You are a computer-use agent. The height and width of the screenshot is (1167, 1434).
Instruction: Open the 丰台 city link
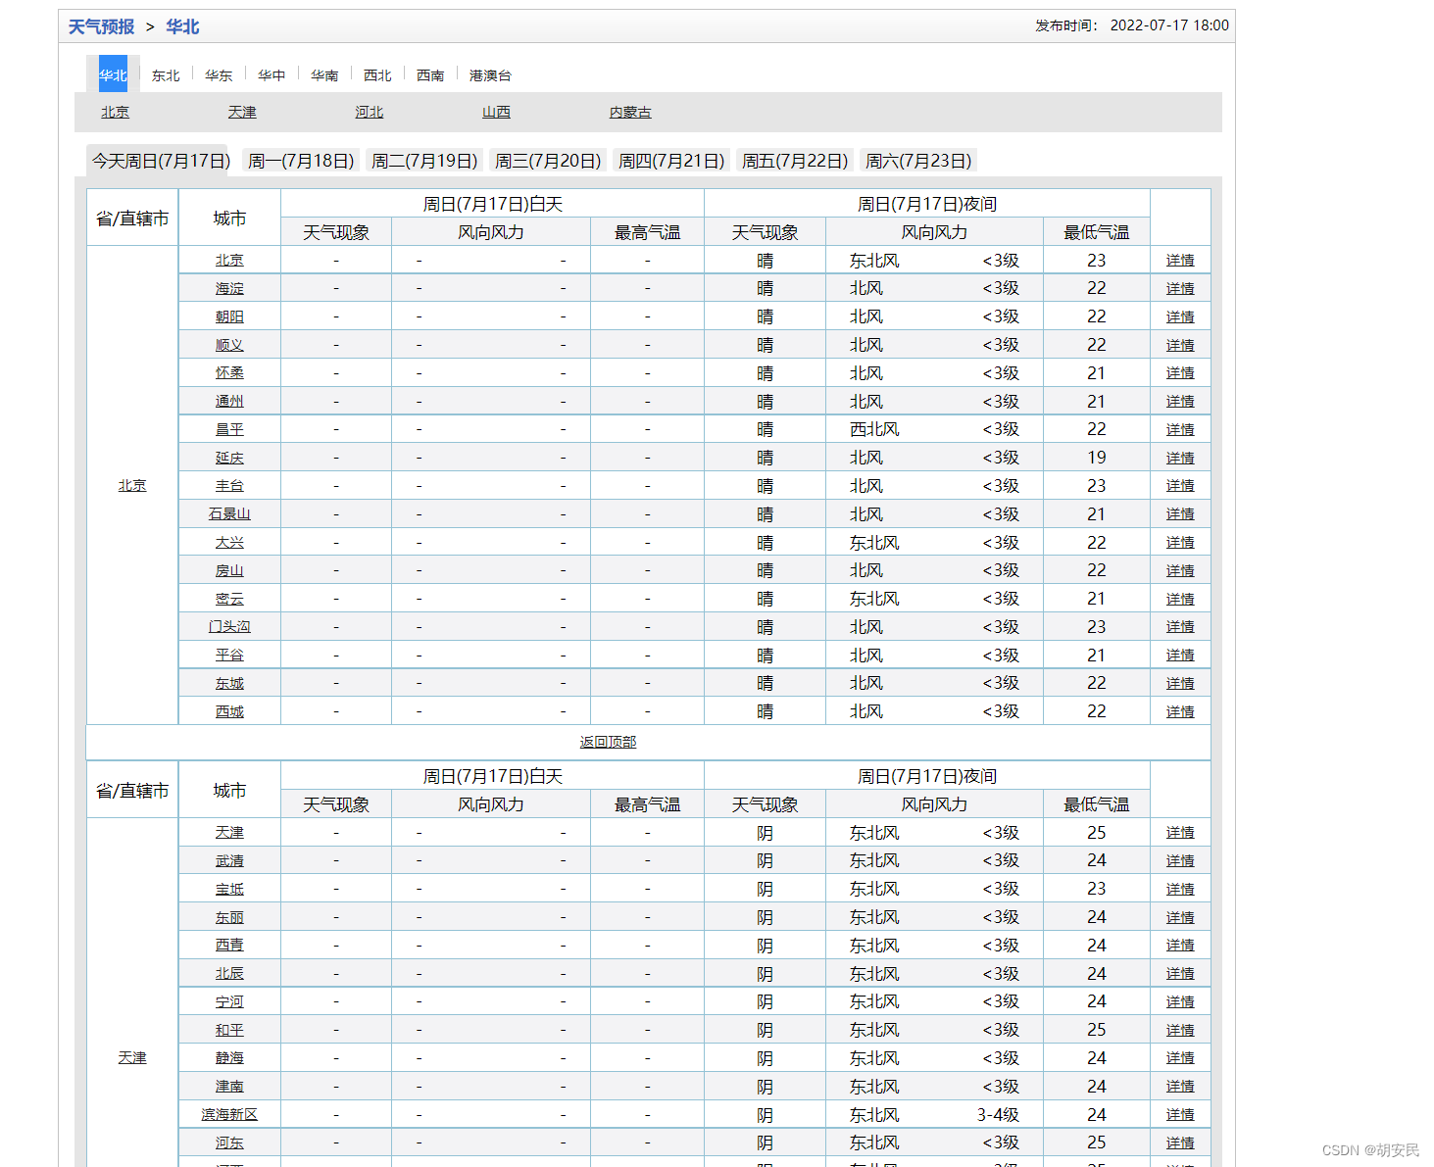229,486
